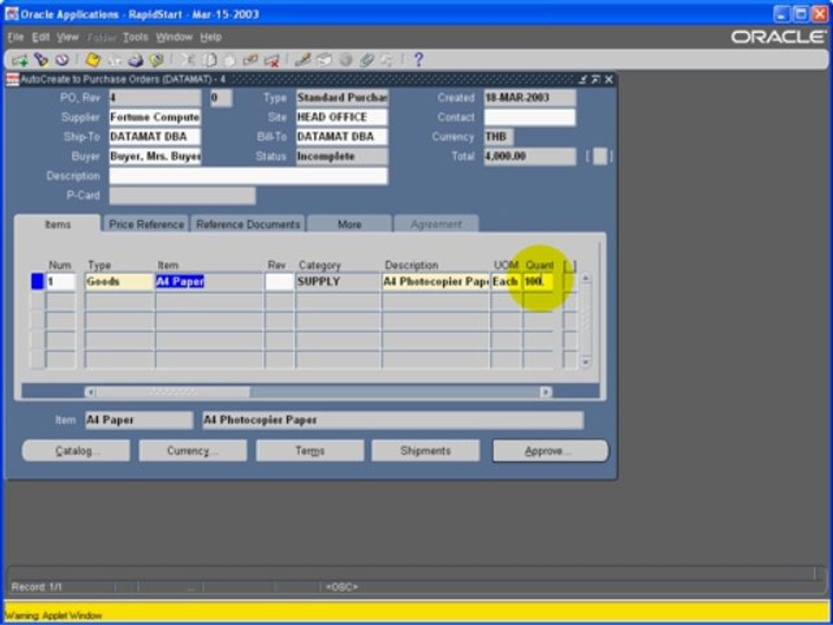This screenshot has width=833, height=625.
Task: Open the Show Navigator toolbar icon
Action: coord(62,60)
